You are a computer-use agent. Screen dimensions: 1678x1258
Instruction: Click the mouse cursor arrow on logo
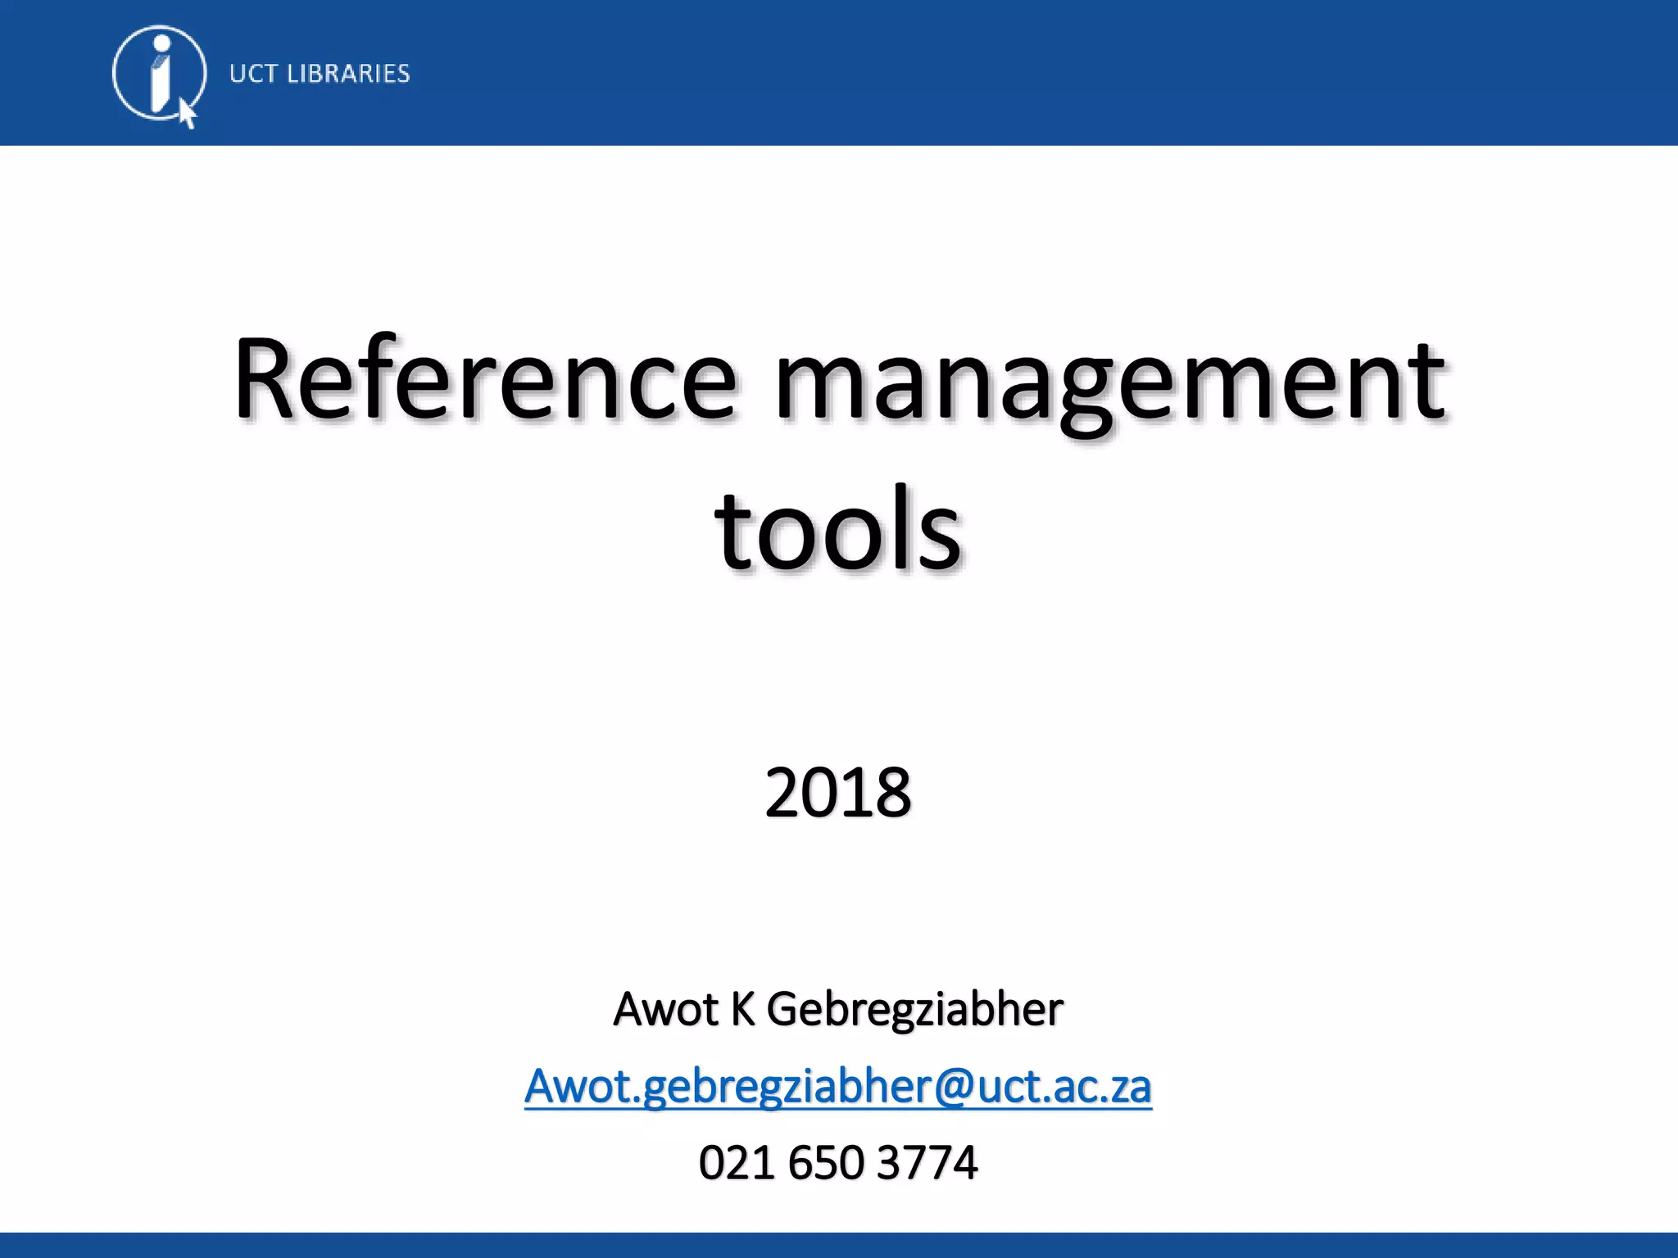188,114
